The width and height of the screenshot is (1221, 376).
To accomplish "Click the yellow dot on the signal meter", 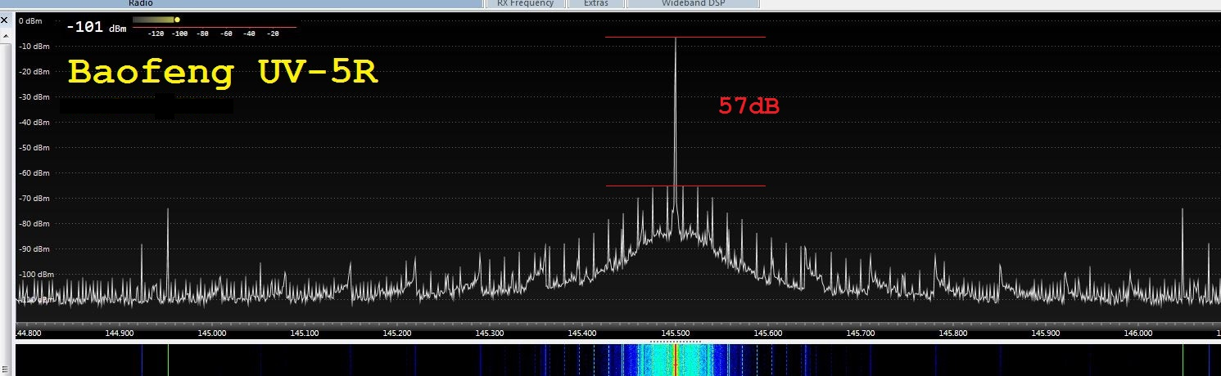I will 177,20.
